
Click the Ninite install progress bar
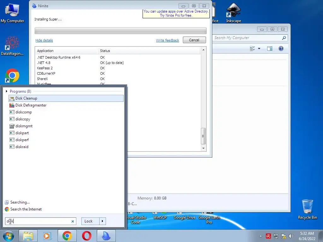120,31
